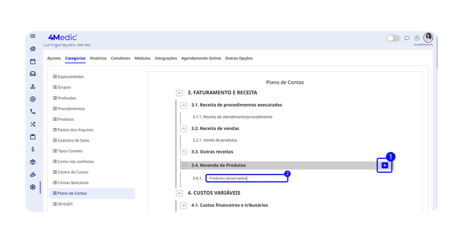Collapse 3.1. Receita de procedimentos executados

184,105
